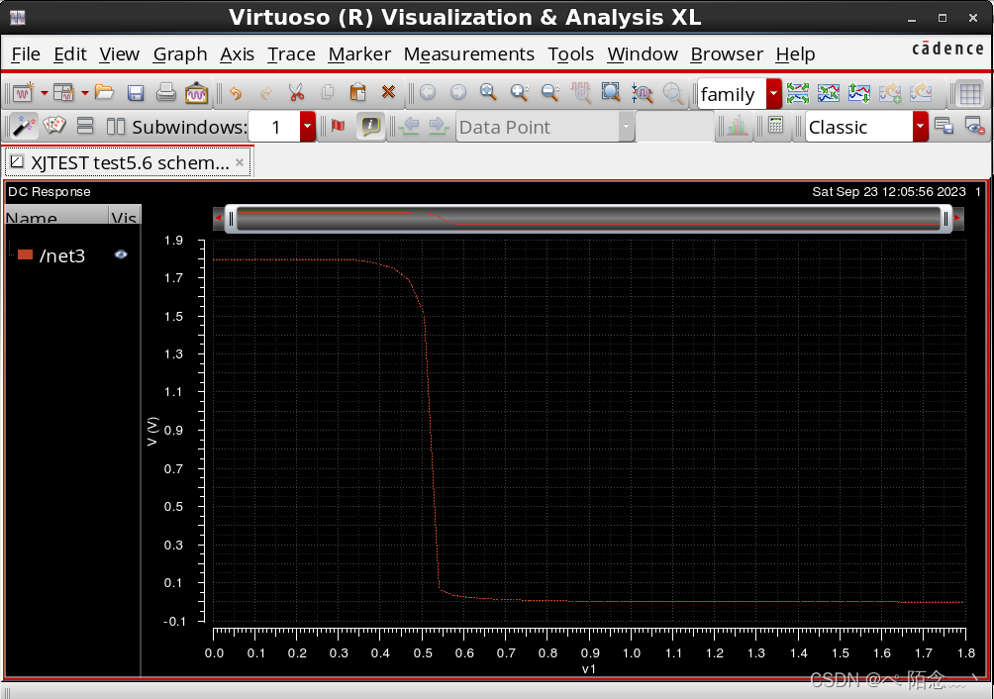This screenshot has width=994, height=699.
Task: Click the previous zoom arrow icon
Action: tap(428, 92)
